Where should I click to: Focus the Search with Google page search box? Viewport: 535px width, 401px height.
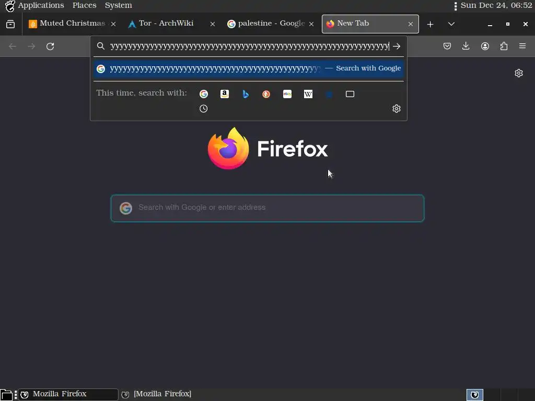pyautogui.click(x=267, y=208)
